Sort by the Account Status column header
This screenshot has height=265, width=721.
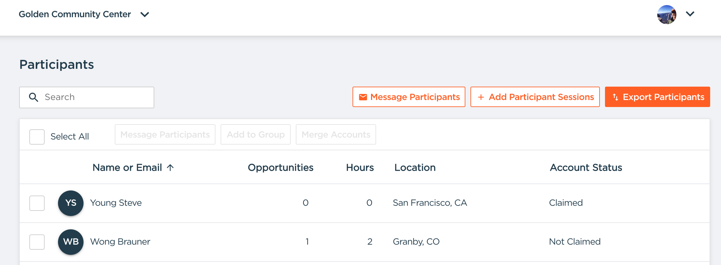[x=586, y=168]
